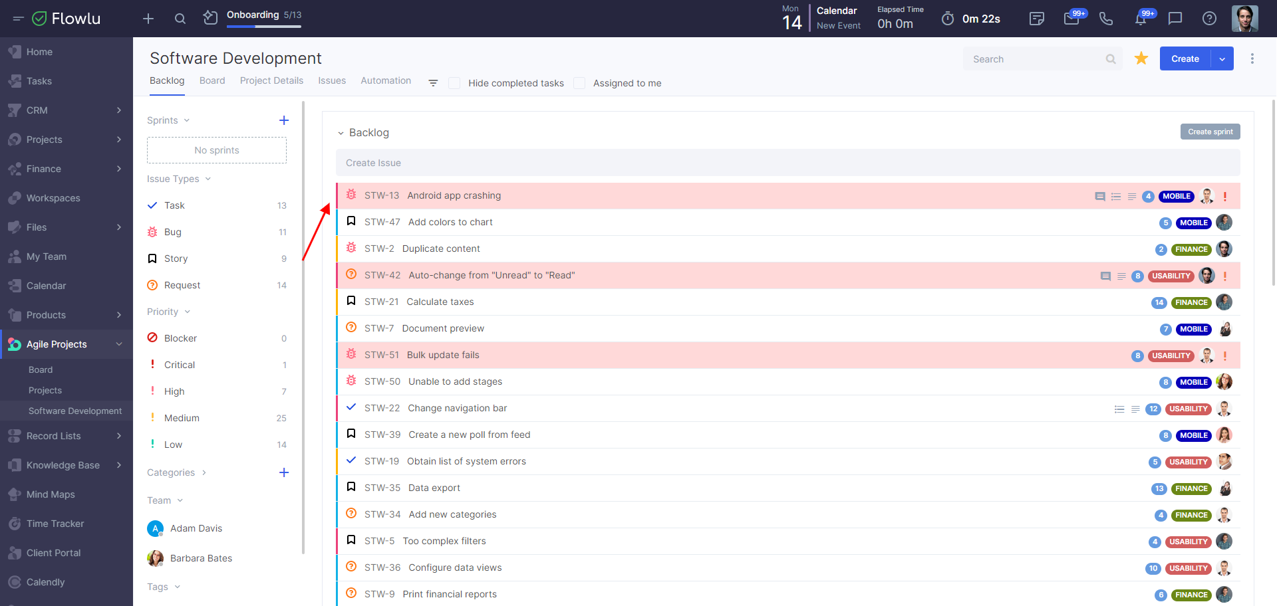This screenshot has height=606, width=1277.
Task: Click checklist icon on STW-22 row
Action: (x=1119, y=409)
